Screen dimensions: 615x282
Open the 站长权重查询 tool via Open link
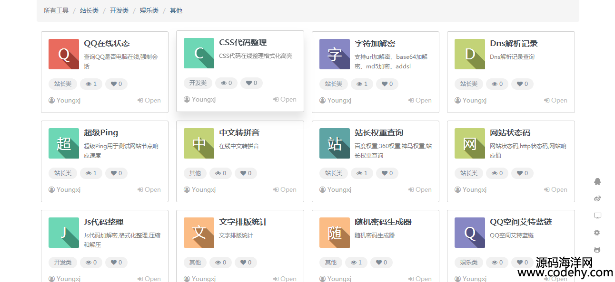(x=420, y=189)
